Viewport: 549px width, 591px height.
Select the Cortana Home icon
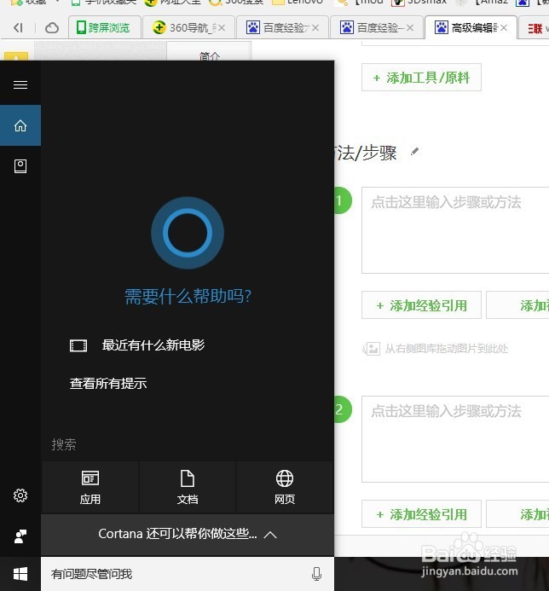[x=20, y=125]
